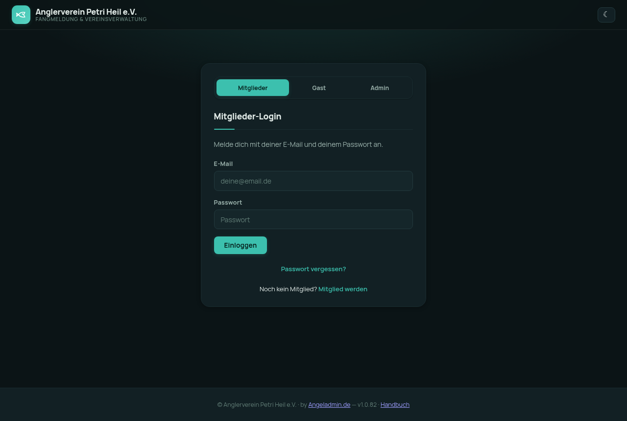Screen dimensions: 627x421
Task: Click the E-Mail field label
Action: (223, 164)
